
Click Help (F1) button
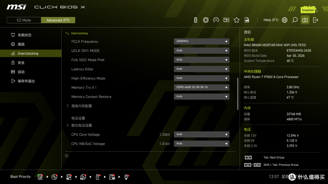click(271, 20)
